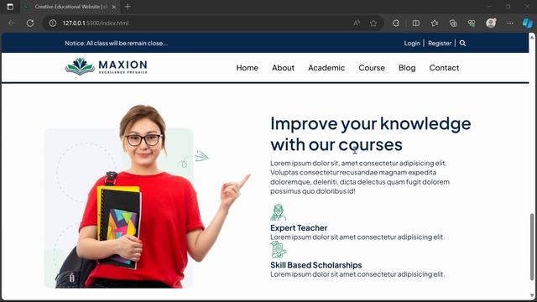Open the Academic menu item
Screen dimensions: 537x302
click(326, 68)
